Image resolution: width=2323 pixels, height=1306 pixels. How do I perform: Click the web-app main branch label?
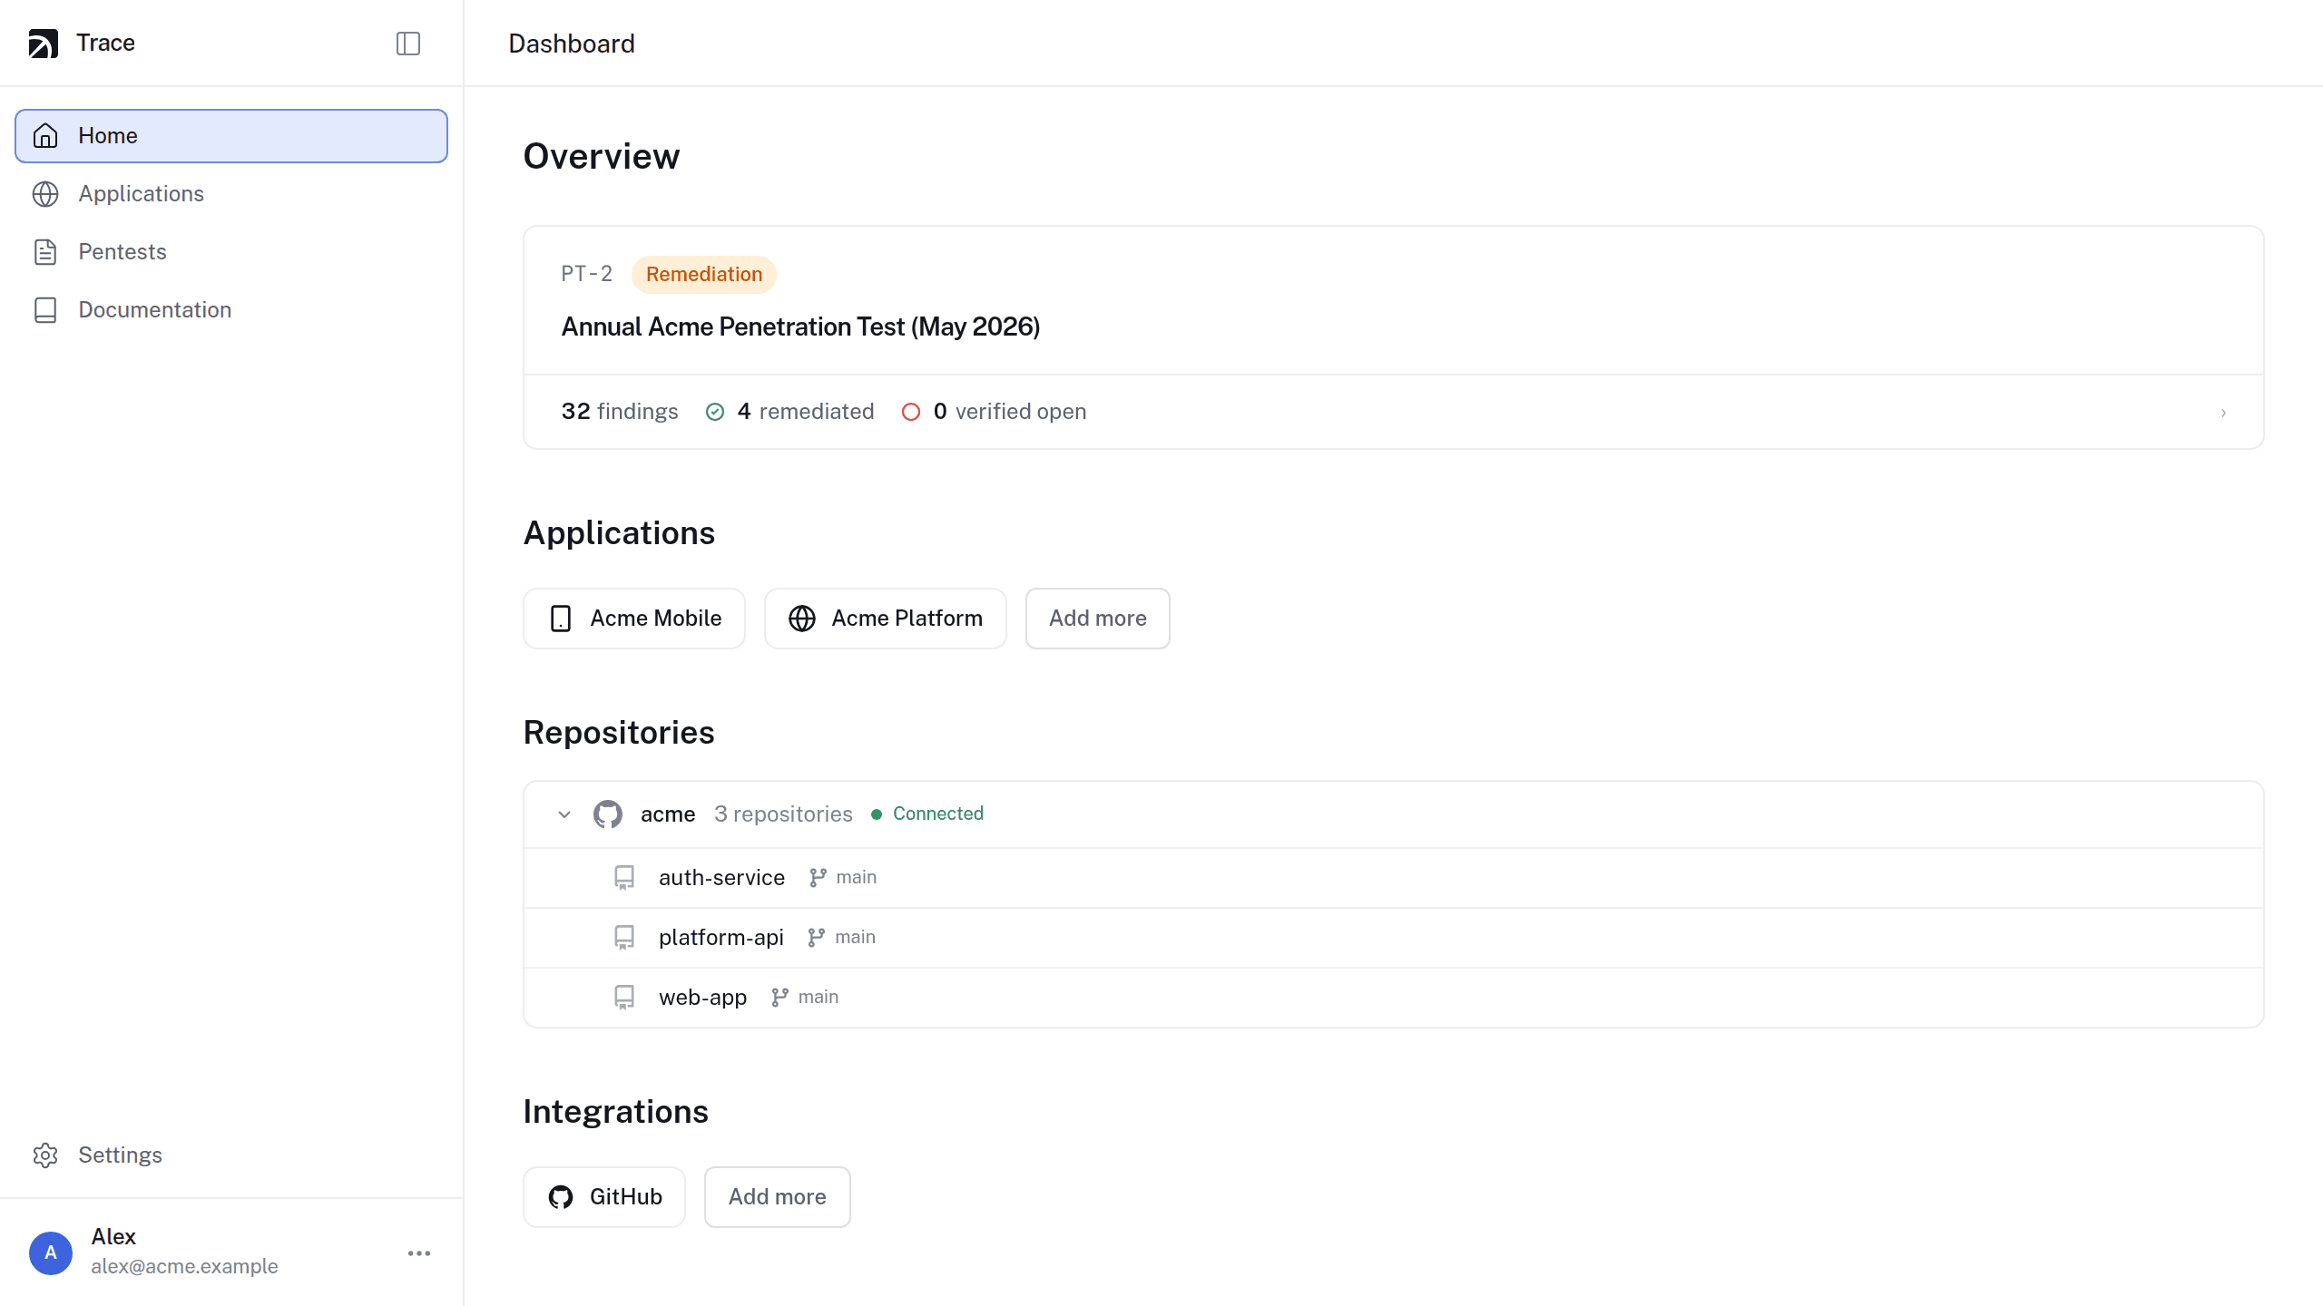click(x=818, y=998)
